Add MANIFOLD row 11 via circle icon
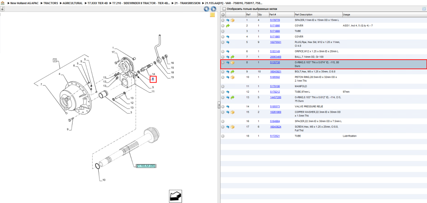427x203 pixels. coord(223,86)
